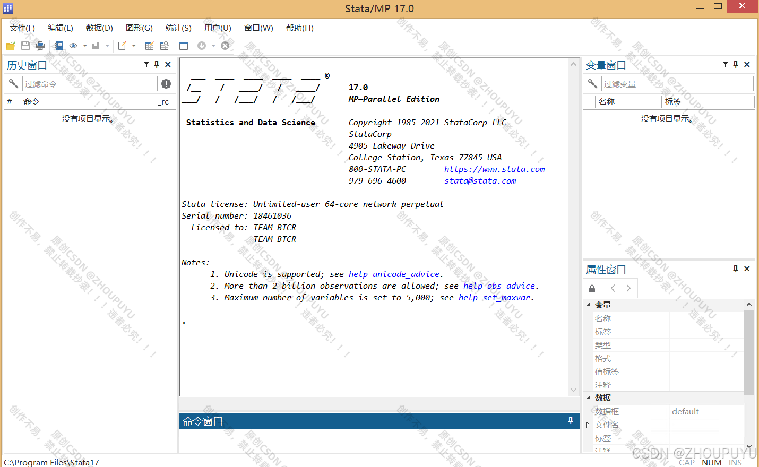Close the 历史窗口 panel
Viewport: 759px width, 467px height.
tap(168, 64)
